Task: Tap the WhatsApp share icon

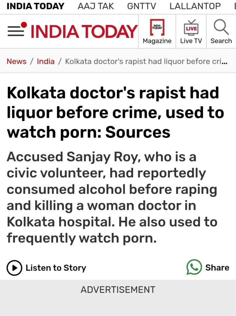Action: point(194,267)
